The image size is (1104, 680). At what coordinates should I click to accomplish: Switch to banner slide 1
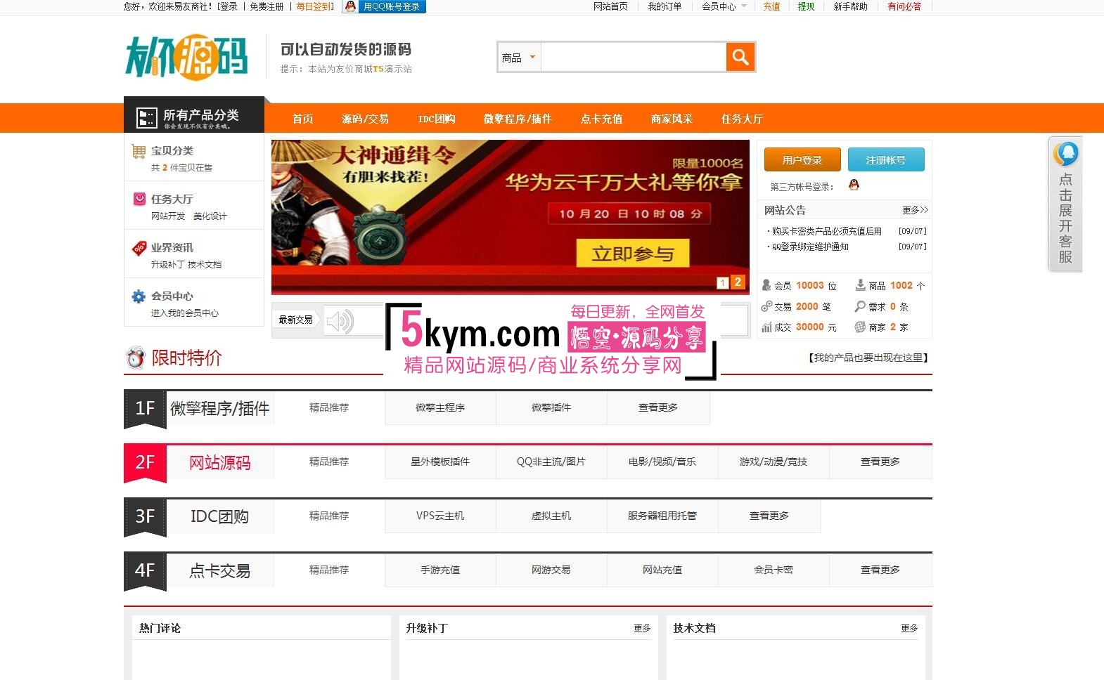coord(722,282)
